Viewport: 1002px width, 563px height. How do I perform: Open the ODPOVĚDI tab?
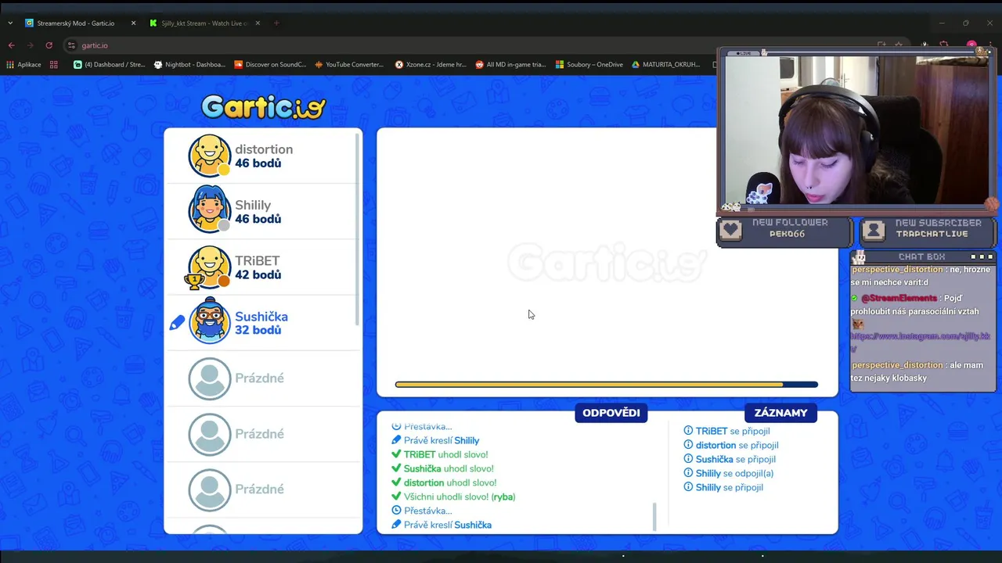[611, 413]
